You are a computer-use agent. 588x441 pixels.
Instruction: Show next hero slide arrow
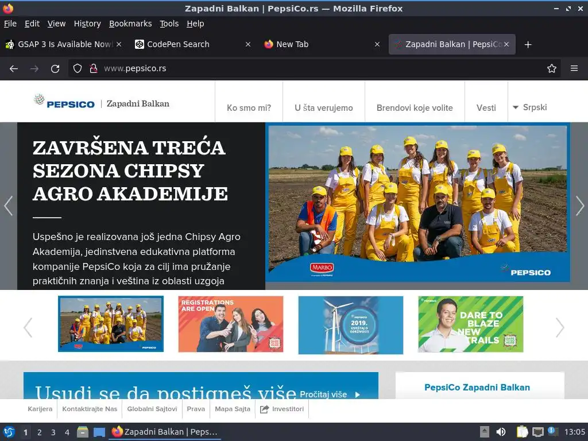pyautogui.click(x=580, y=206)
